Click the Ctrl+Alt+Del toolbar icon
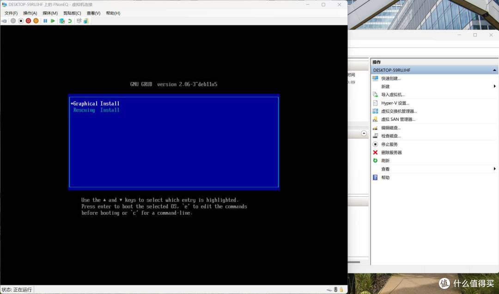 (x=4, y=21)
